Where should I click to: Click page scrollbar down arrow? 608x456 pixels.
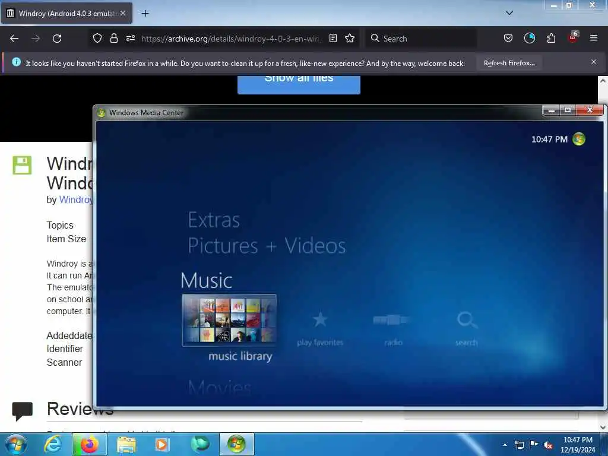point(603,427)
